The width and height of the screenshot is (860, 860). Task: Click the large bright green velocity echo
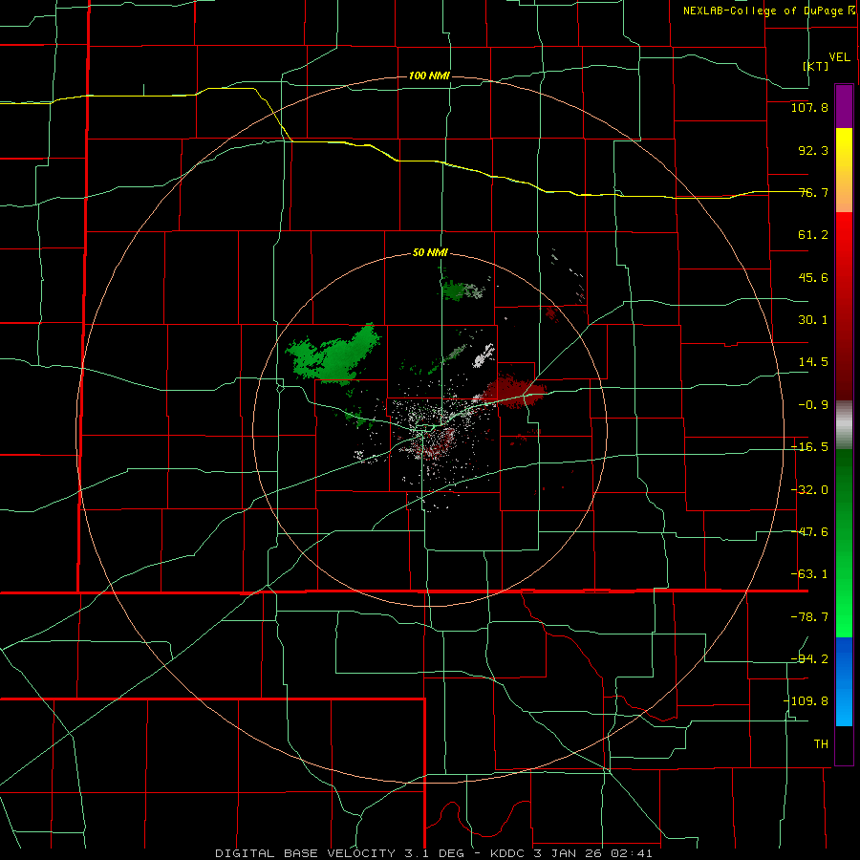(333, 355)
